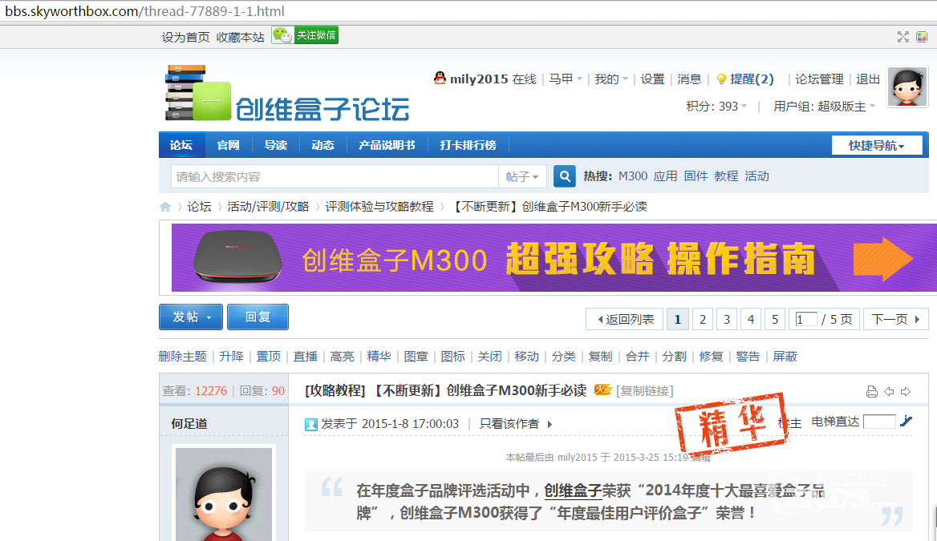This screenshot has height=541, width=937.
Task: Open 消息 link
Action: 689,79
